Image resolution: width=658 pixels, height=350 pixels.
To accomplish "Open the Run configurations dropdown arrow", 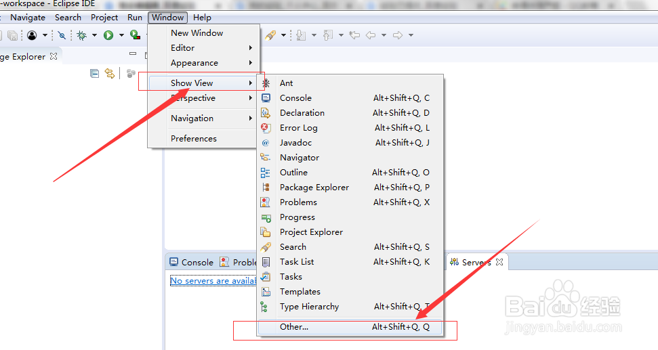I will coord(121,35).
